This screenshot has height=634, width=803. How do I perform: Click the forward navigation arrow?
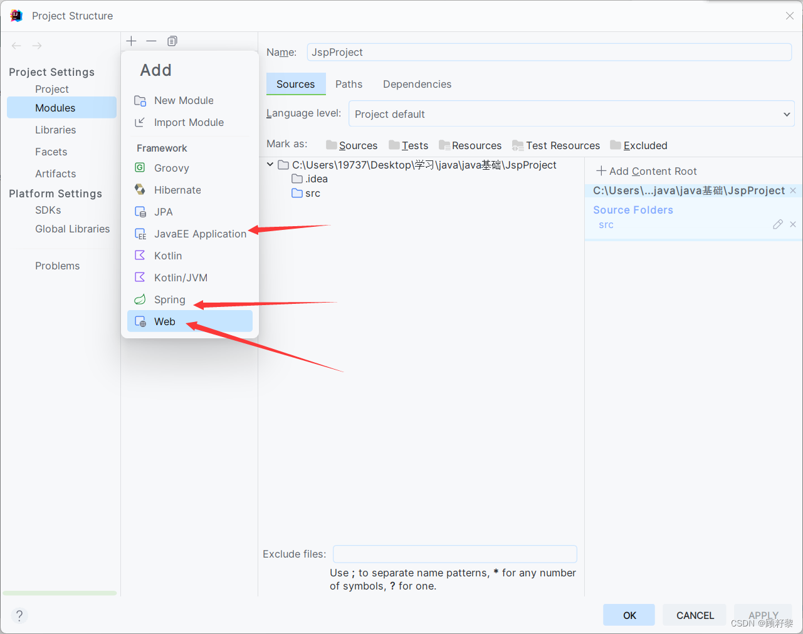37,46
